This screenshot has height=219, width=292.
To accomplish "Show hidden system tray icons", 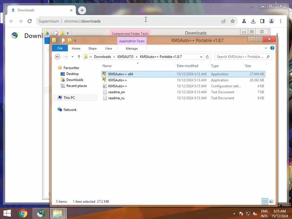I will [x=234, y=214].
